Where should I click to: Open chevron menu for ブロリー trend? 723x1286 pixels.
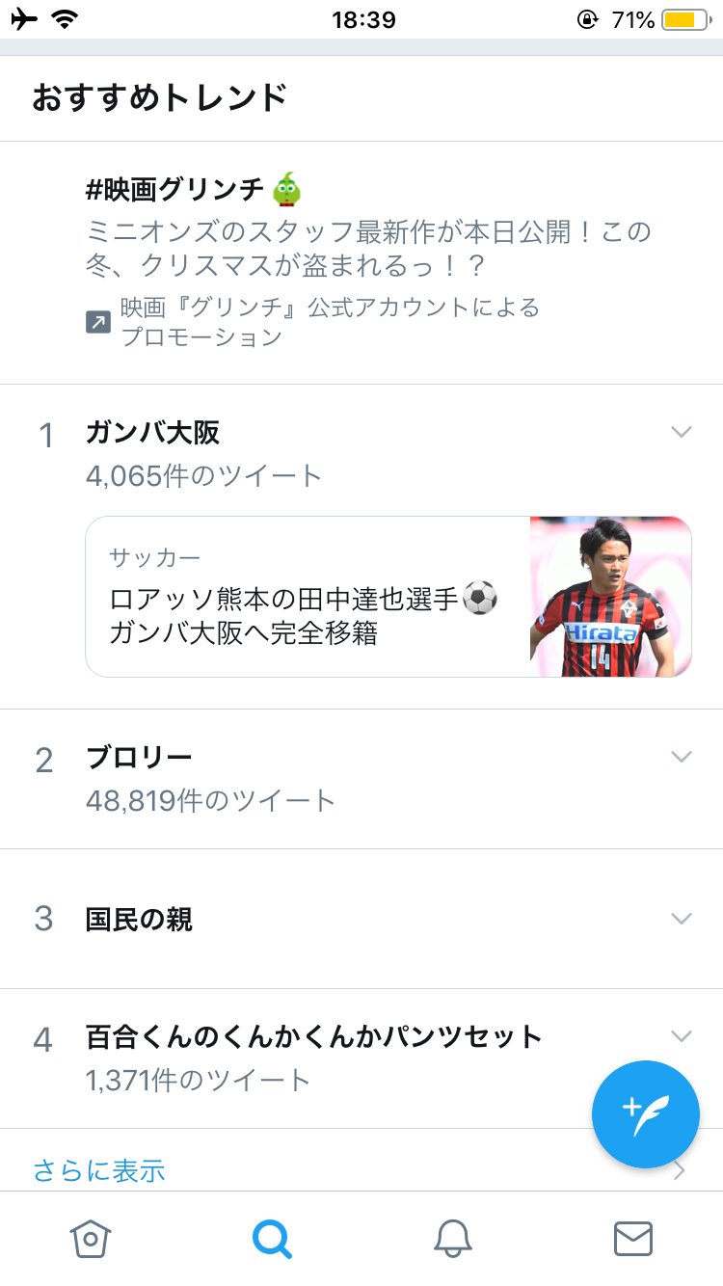click(682, 757)
